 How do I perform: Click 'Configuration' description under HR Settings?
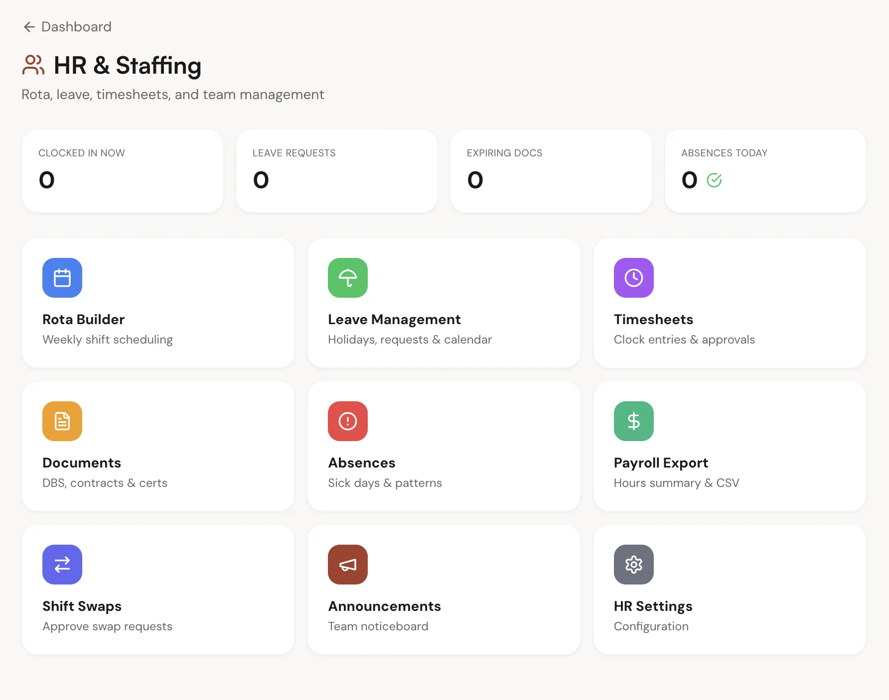click(x=651, y=626)
